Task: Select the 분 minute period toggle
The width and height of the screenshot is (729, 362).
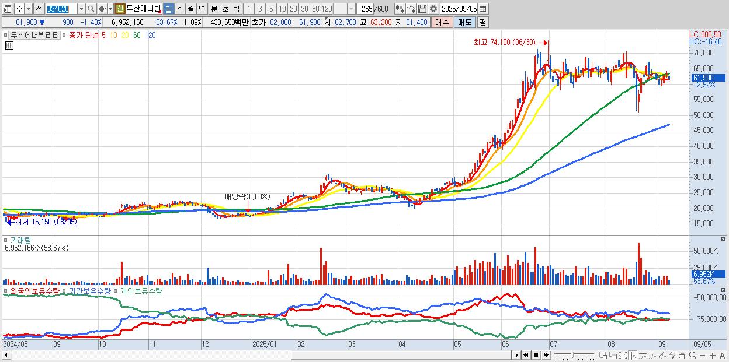Action: [214, 9]
